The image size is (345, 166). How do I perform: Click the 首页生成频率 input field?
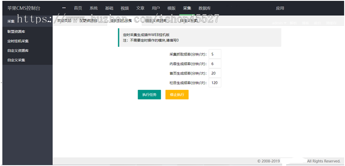[215, 73]
